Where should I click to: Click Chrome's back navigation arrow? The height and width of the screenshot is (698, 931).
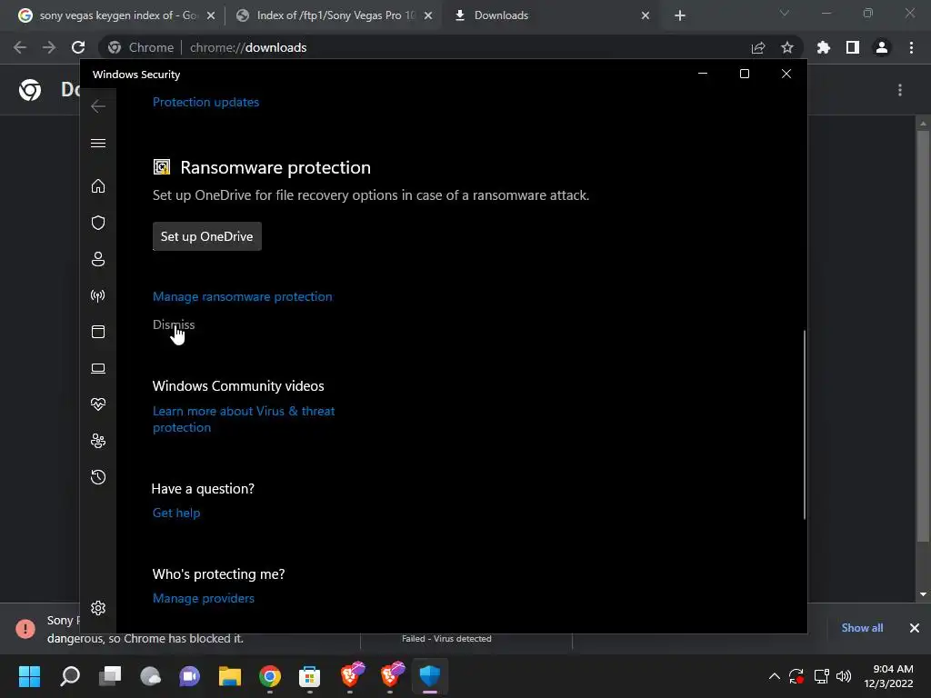point(20,47)
